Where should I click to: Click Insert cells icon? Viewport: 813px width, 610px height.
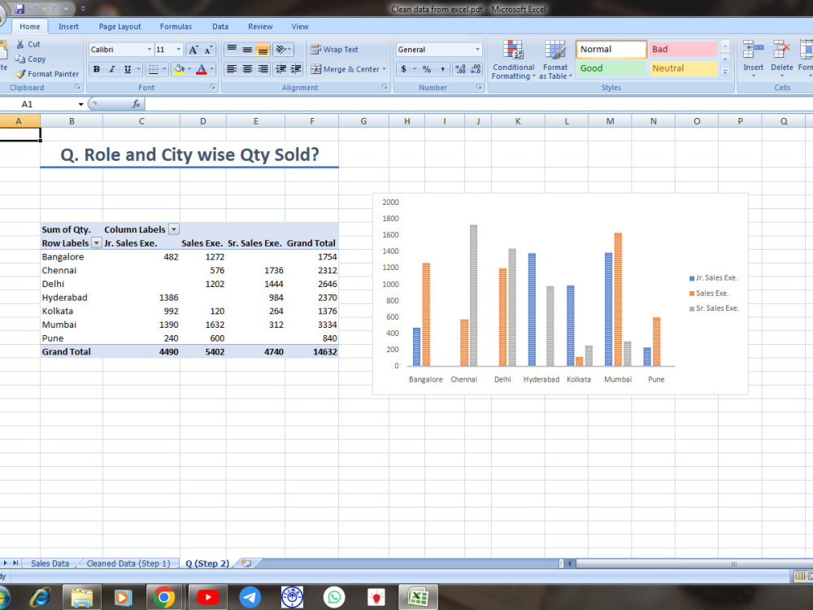click(753, 50)
